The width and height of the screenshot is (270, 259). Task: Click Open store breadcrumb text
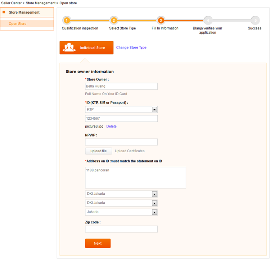click(68, 3)
